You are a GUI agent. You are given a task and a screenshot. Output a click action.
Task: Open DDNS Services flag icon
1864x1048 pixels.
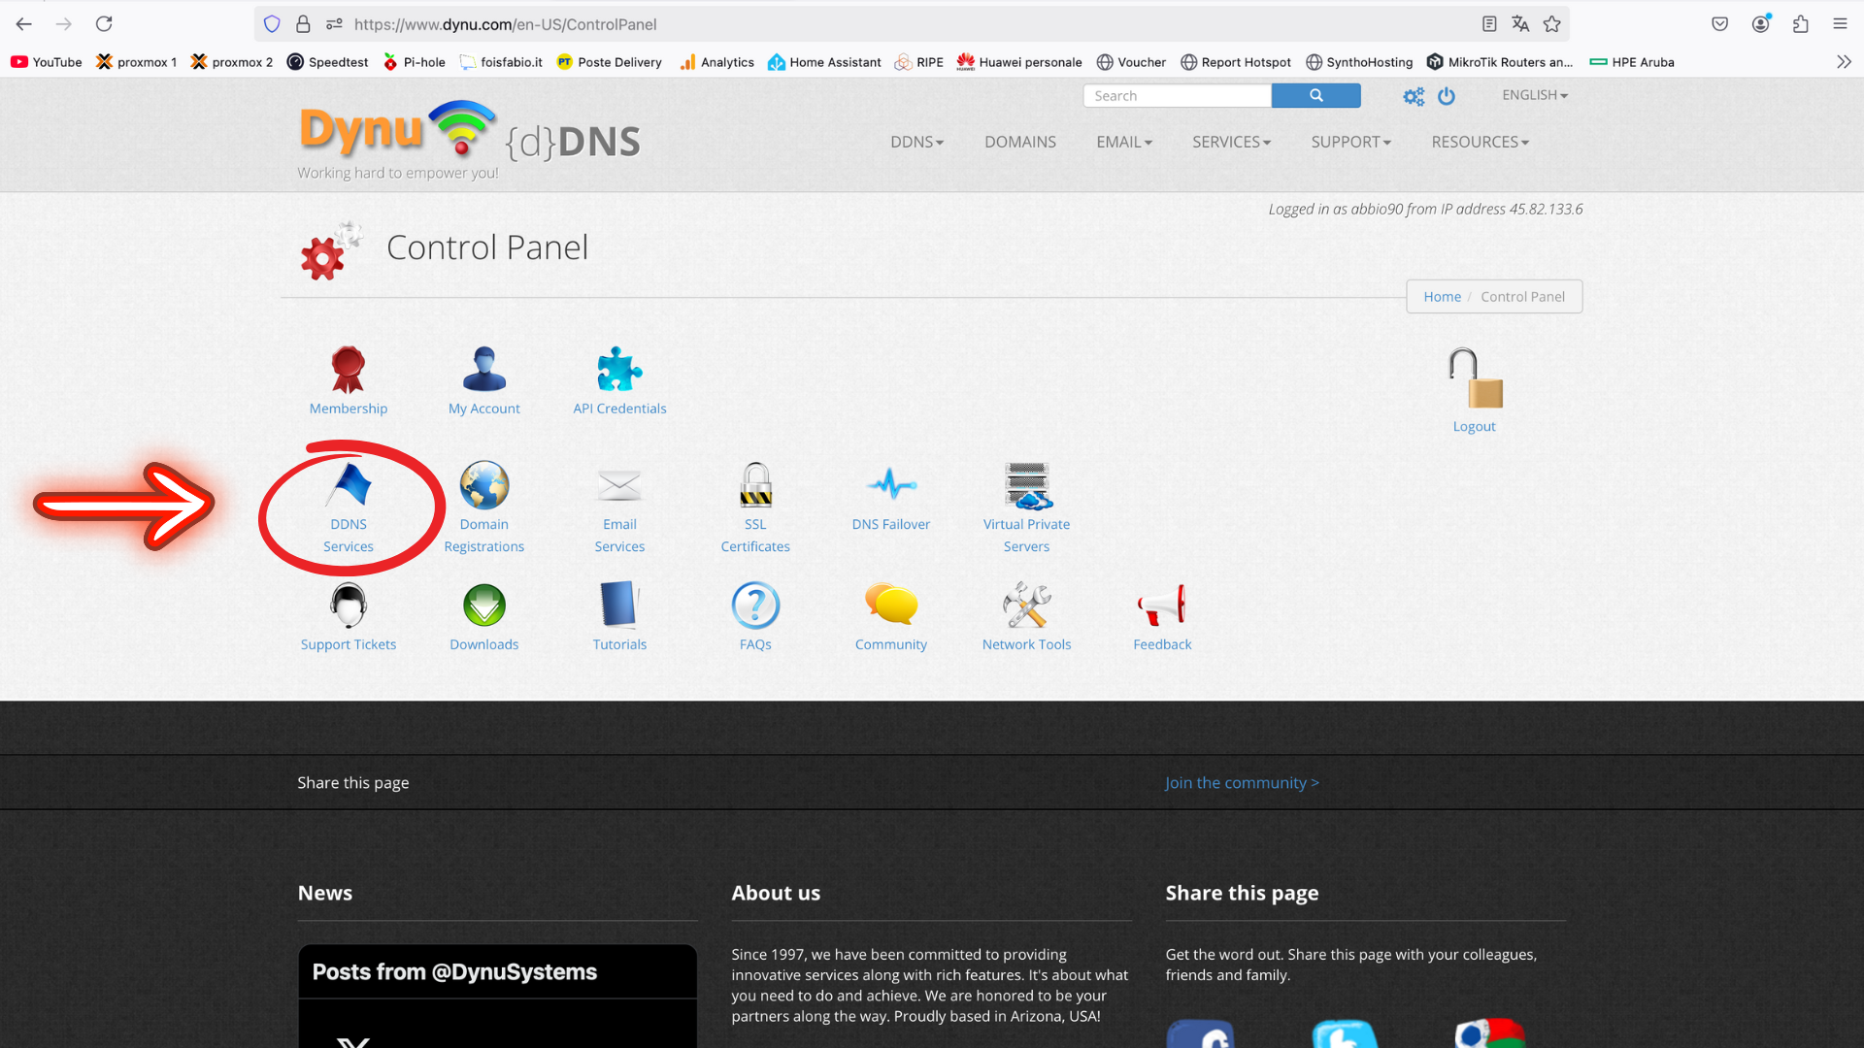point(348,484)
